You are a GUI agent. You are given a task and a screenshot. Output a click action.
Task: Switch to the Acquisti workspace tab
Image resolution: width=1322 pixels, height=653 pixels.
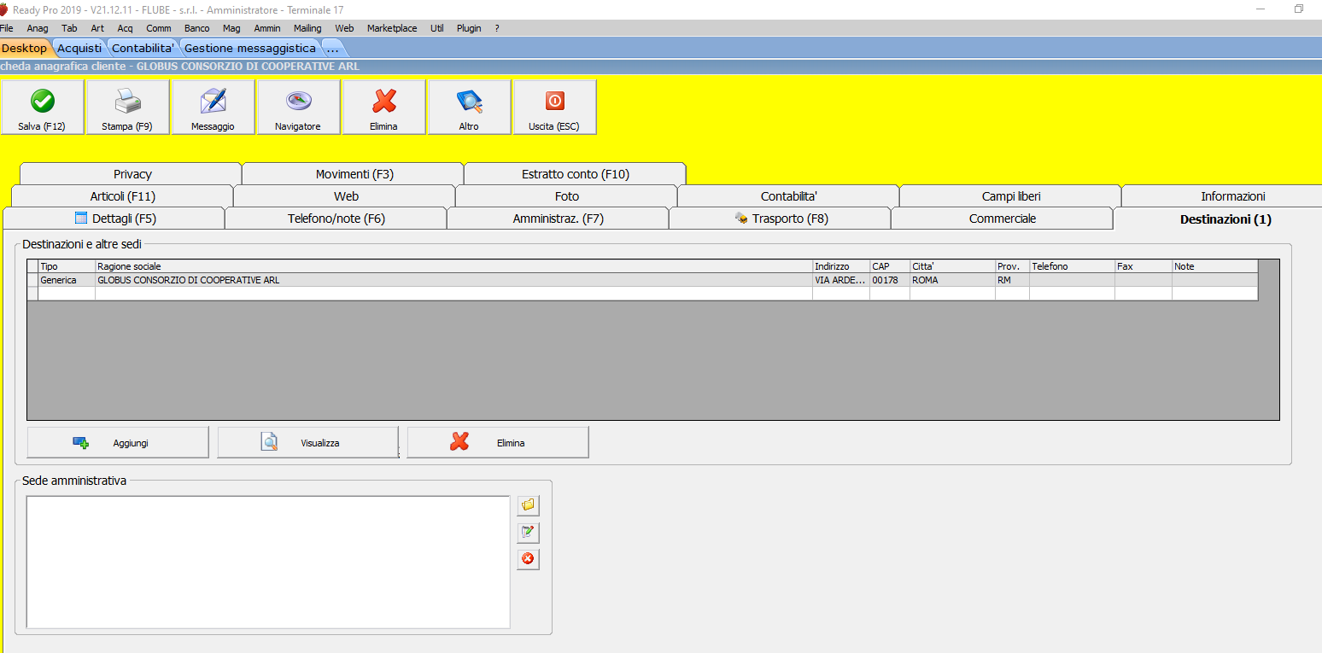79,48
